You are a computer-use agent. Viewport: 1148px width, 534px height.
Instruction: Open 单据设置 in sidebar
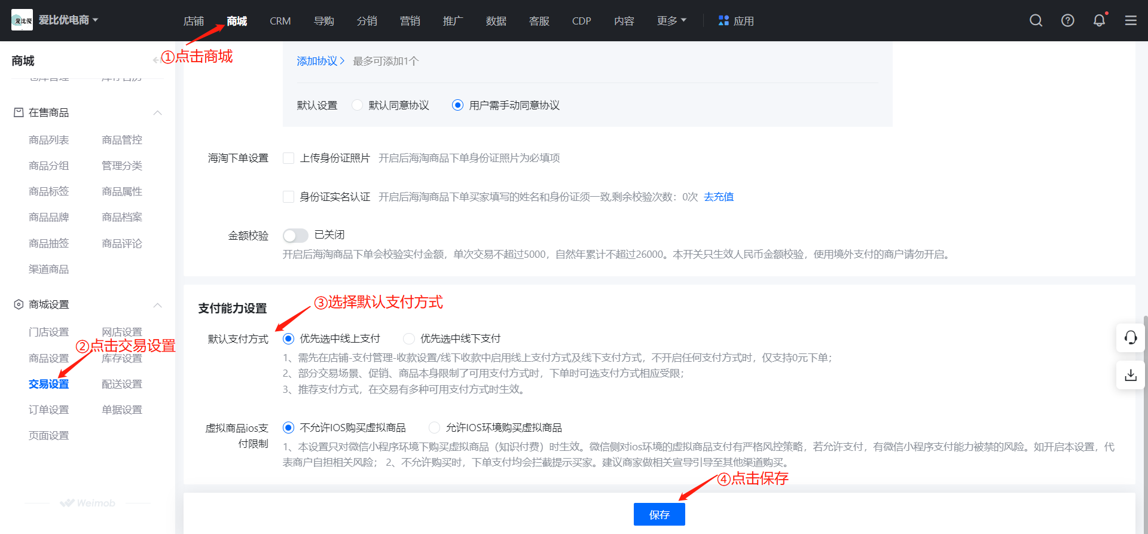(122, 410)
